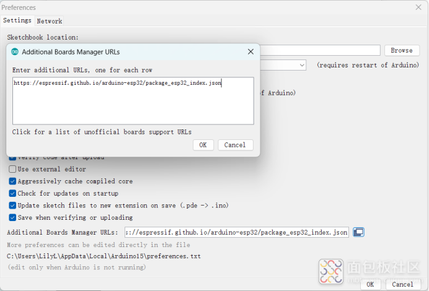Screen dimensions: 429x291
Task: Uncheck Aggressively cache compiled core
Action: (x=12, y=181)
